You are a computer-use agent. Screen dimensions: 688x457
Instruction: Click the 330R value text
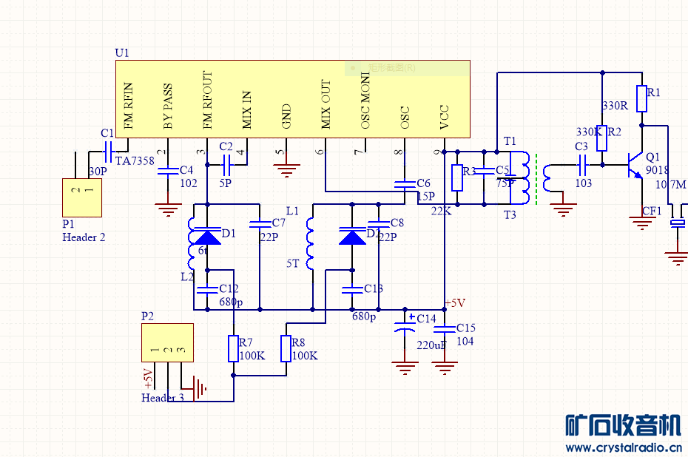pos(615,106)
